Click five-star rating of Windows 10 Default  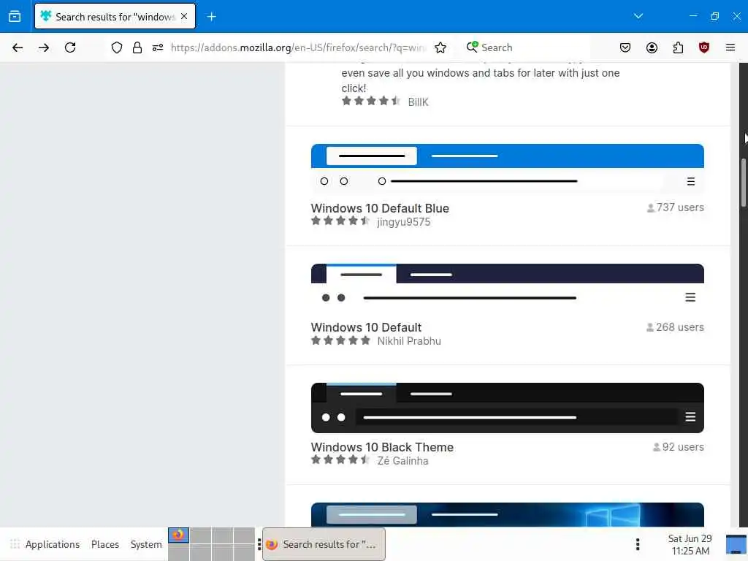tap(340, 340)
